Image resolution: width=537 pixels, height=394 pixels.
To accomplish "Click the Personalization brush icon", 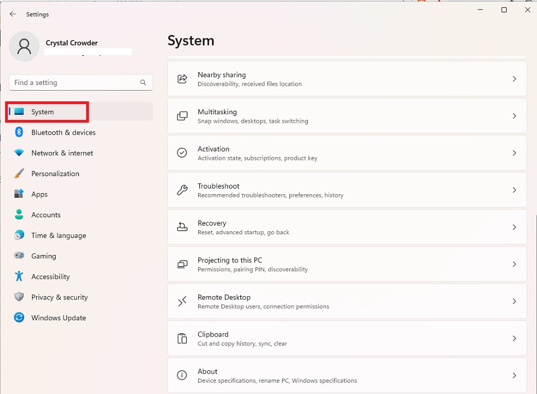I will (19, 173).
